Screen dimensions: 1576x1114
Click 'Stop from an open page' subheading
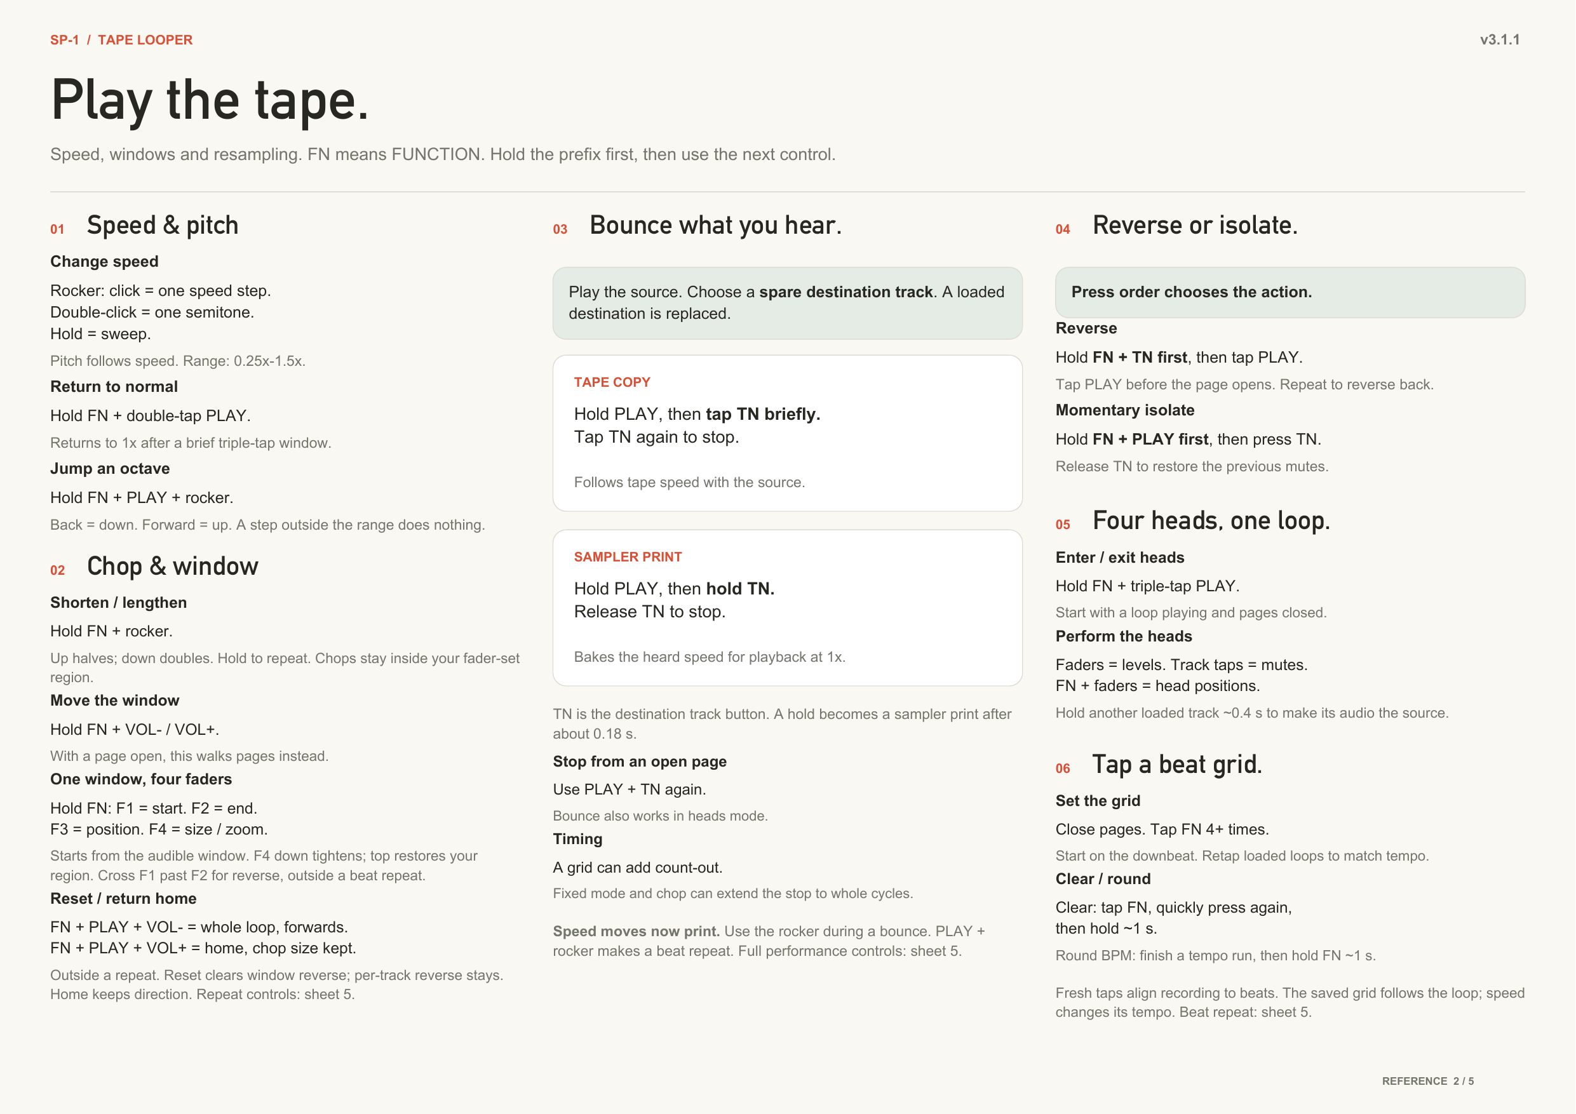coord(640,762)
